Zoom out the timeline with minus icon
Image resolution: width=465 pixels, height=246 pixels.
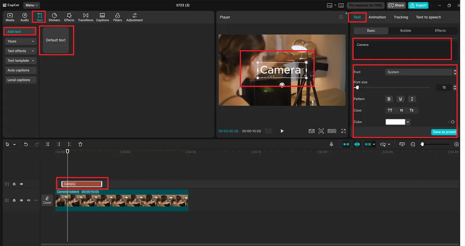pyautogui.click(x=413, y=144)
